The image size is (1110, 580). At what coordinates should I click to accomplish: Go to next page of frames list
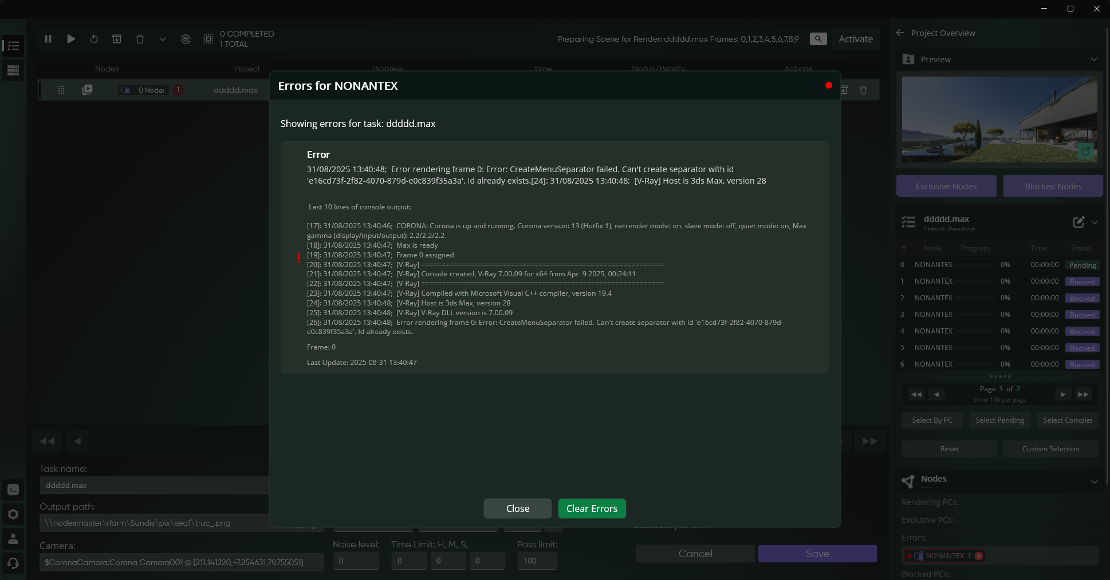click(x=1063, y=394)
